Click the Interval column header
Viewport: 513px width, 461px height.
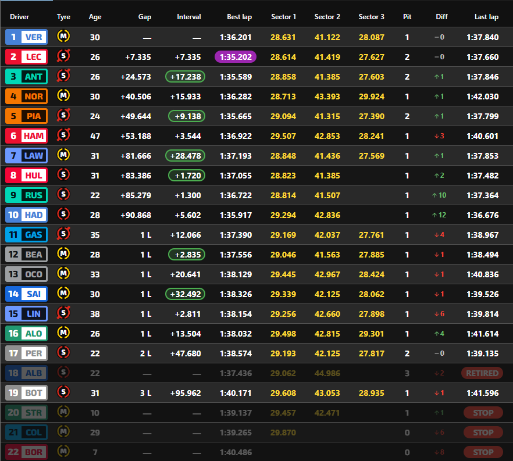point(189,17)
